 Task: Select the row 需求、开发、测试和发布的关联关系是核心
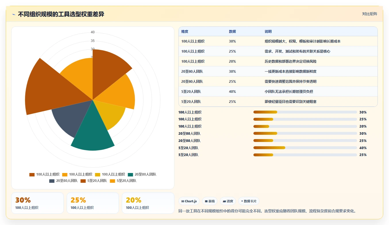click(x=278, y=51)
